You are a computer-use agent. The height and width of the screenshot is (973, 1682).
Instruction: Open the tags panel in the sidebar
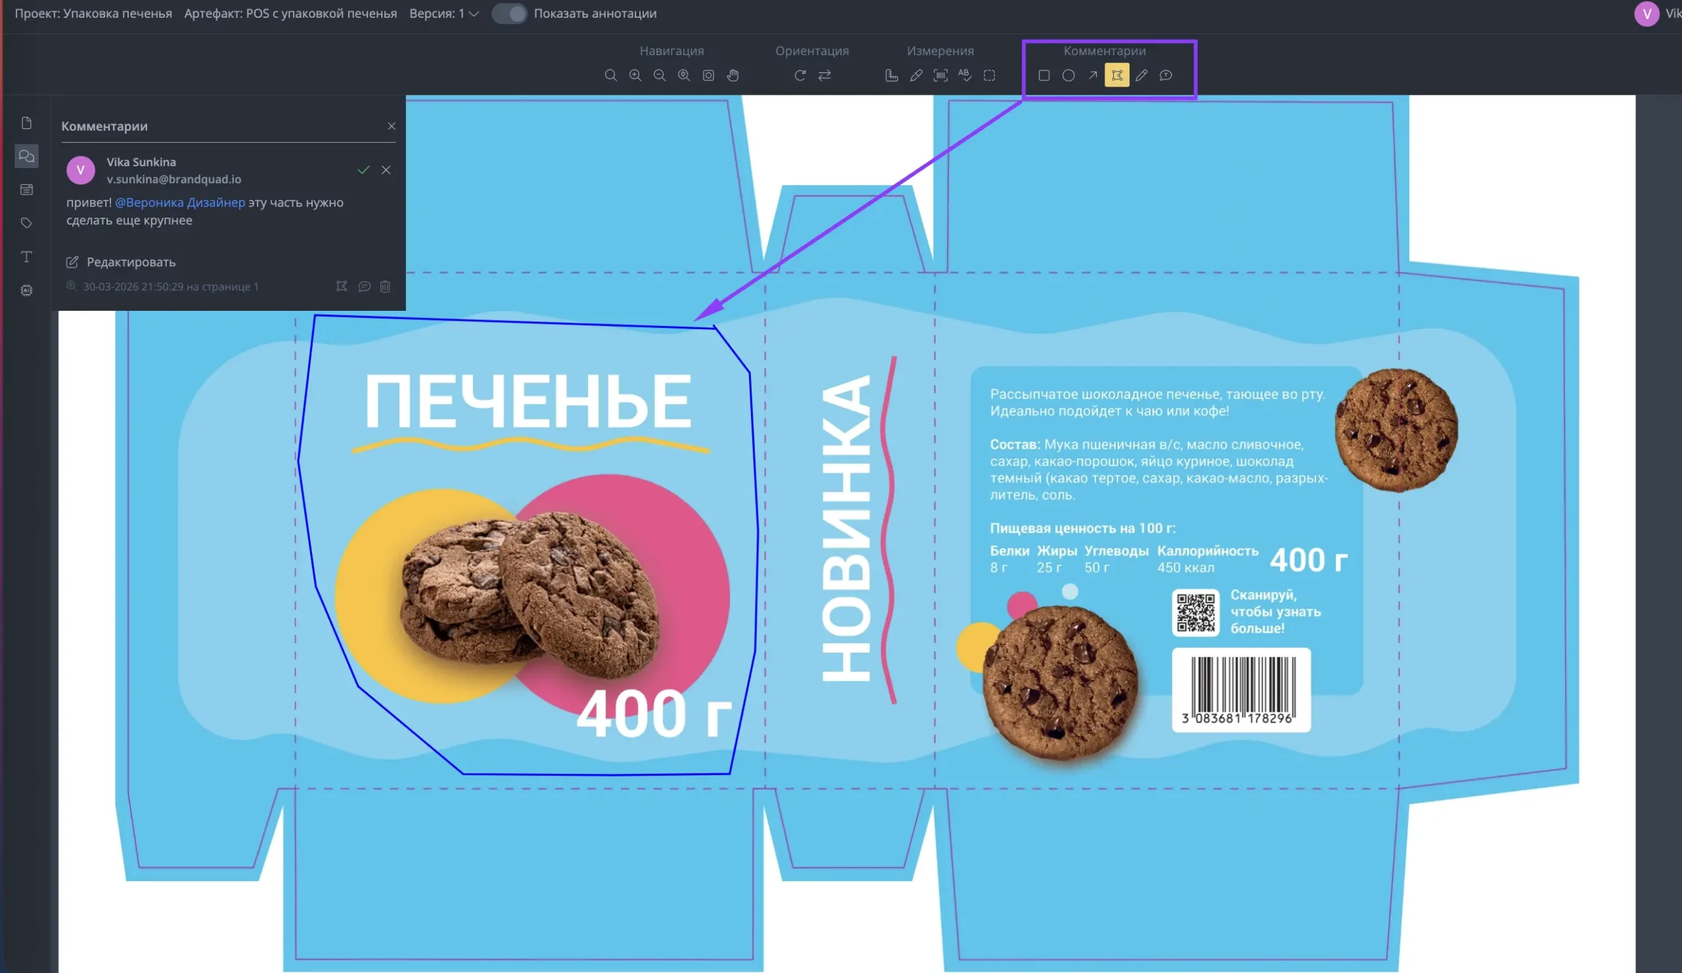[27, 223]
